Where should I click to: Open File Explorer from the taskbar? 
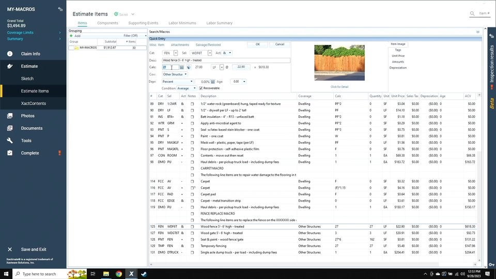pos(106,274)
